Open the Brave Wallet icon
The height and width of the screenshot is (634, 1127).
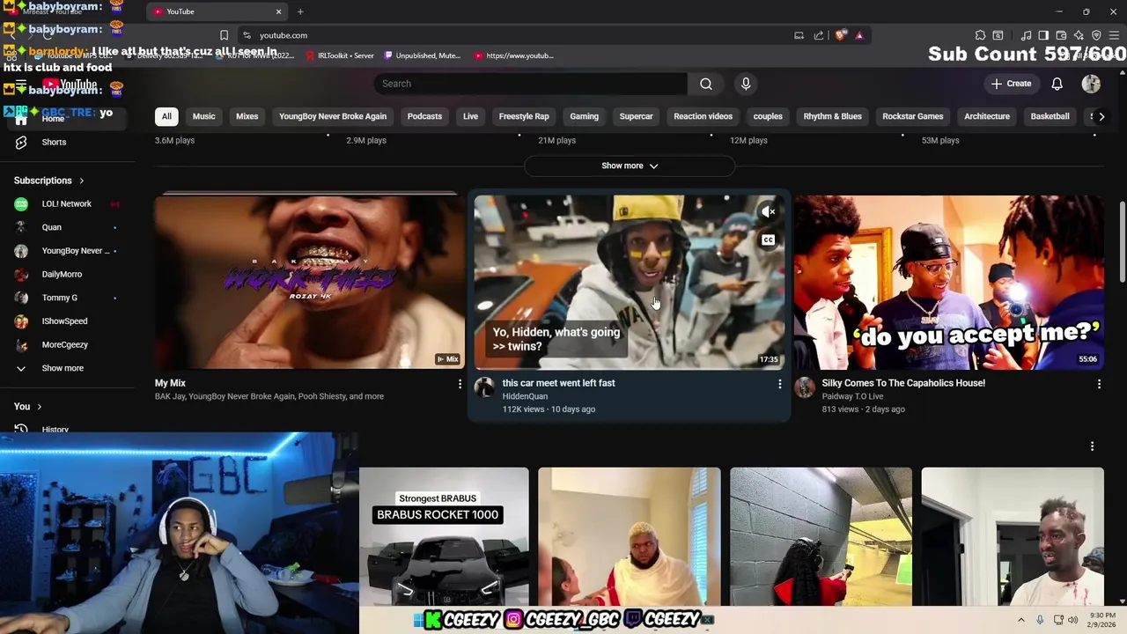pyautogui.click(x=1061, y=35)
